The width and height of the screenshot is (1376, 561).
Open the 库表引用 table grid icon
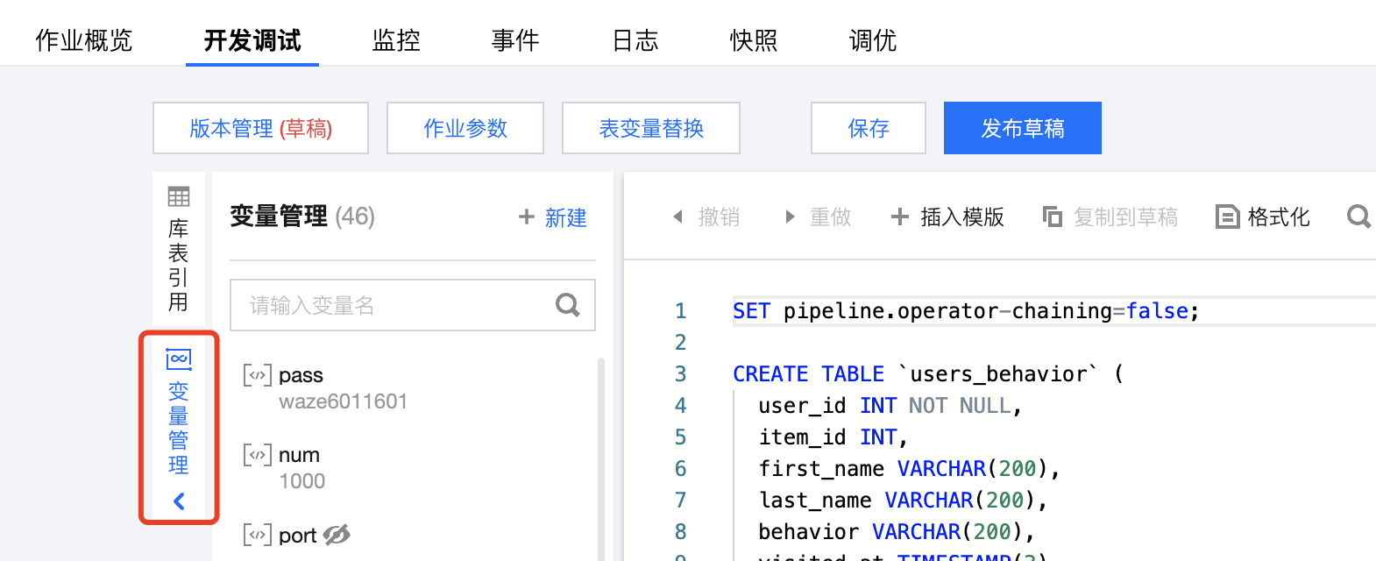pyautogui.click(x=179, y=196)
